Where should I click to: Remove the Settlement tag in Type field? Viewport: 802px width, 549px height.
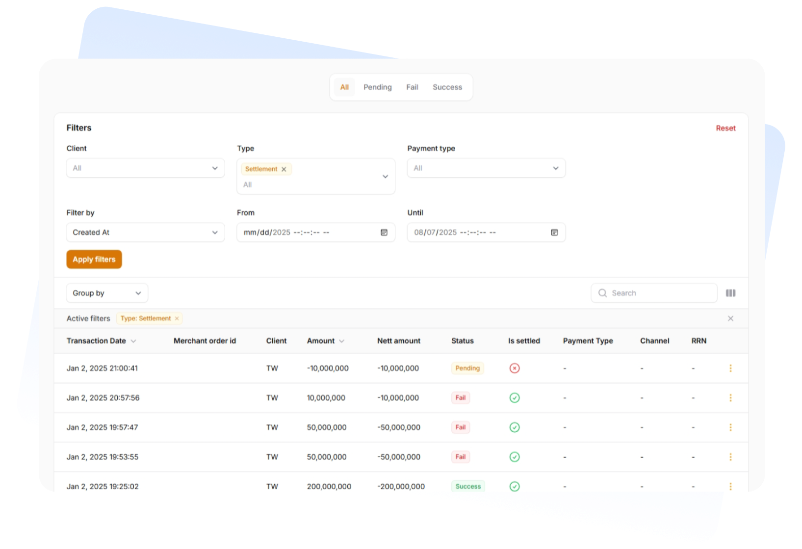click(284, 169)
